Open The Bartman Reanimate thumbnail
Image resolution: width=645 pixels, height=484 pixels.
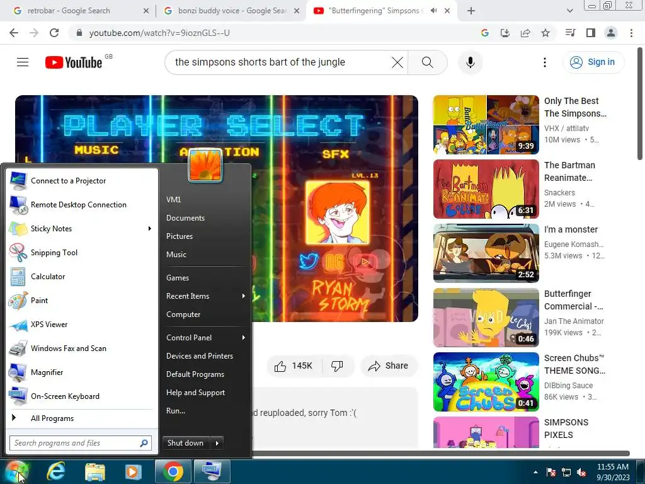[486, 189]
